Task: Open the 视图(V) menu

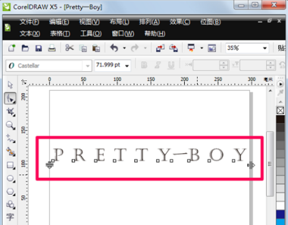Action: pyautogui.click(x=89, y=22)
